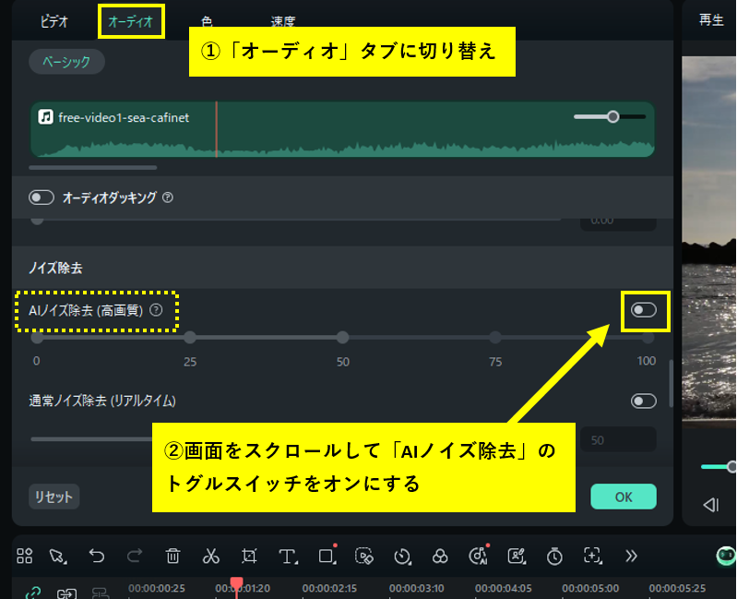The width and height of the screenshot is (737, 599).
Task: Click timeline ruler at 00:00:02:15
Action: [x=329, y=588]
